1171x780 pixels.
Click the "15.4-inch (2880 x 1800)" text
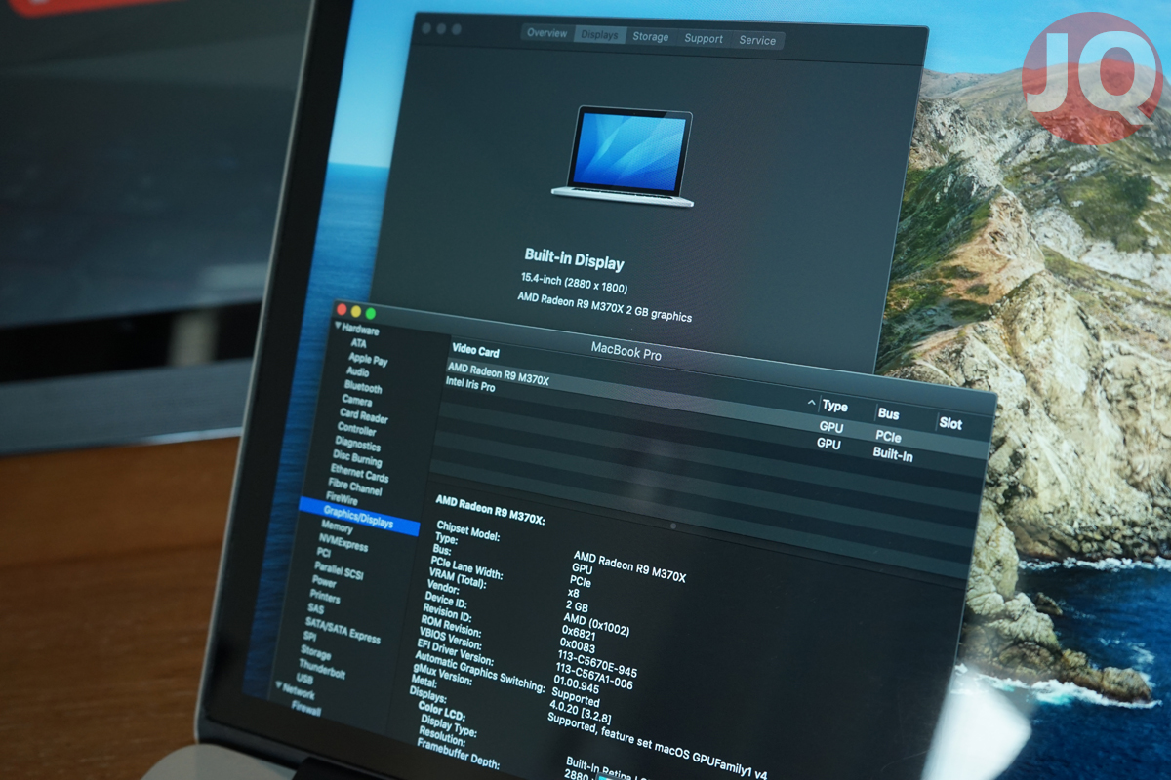click(x=574, y=283)
